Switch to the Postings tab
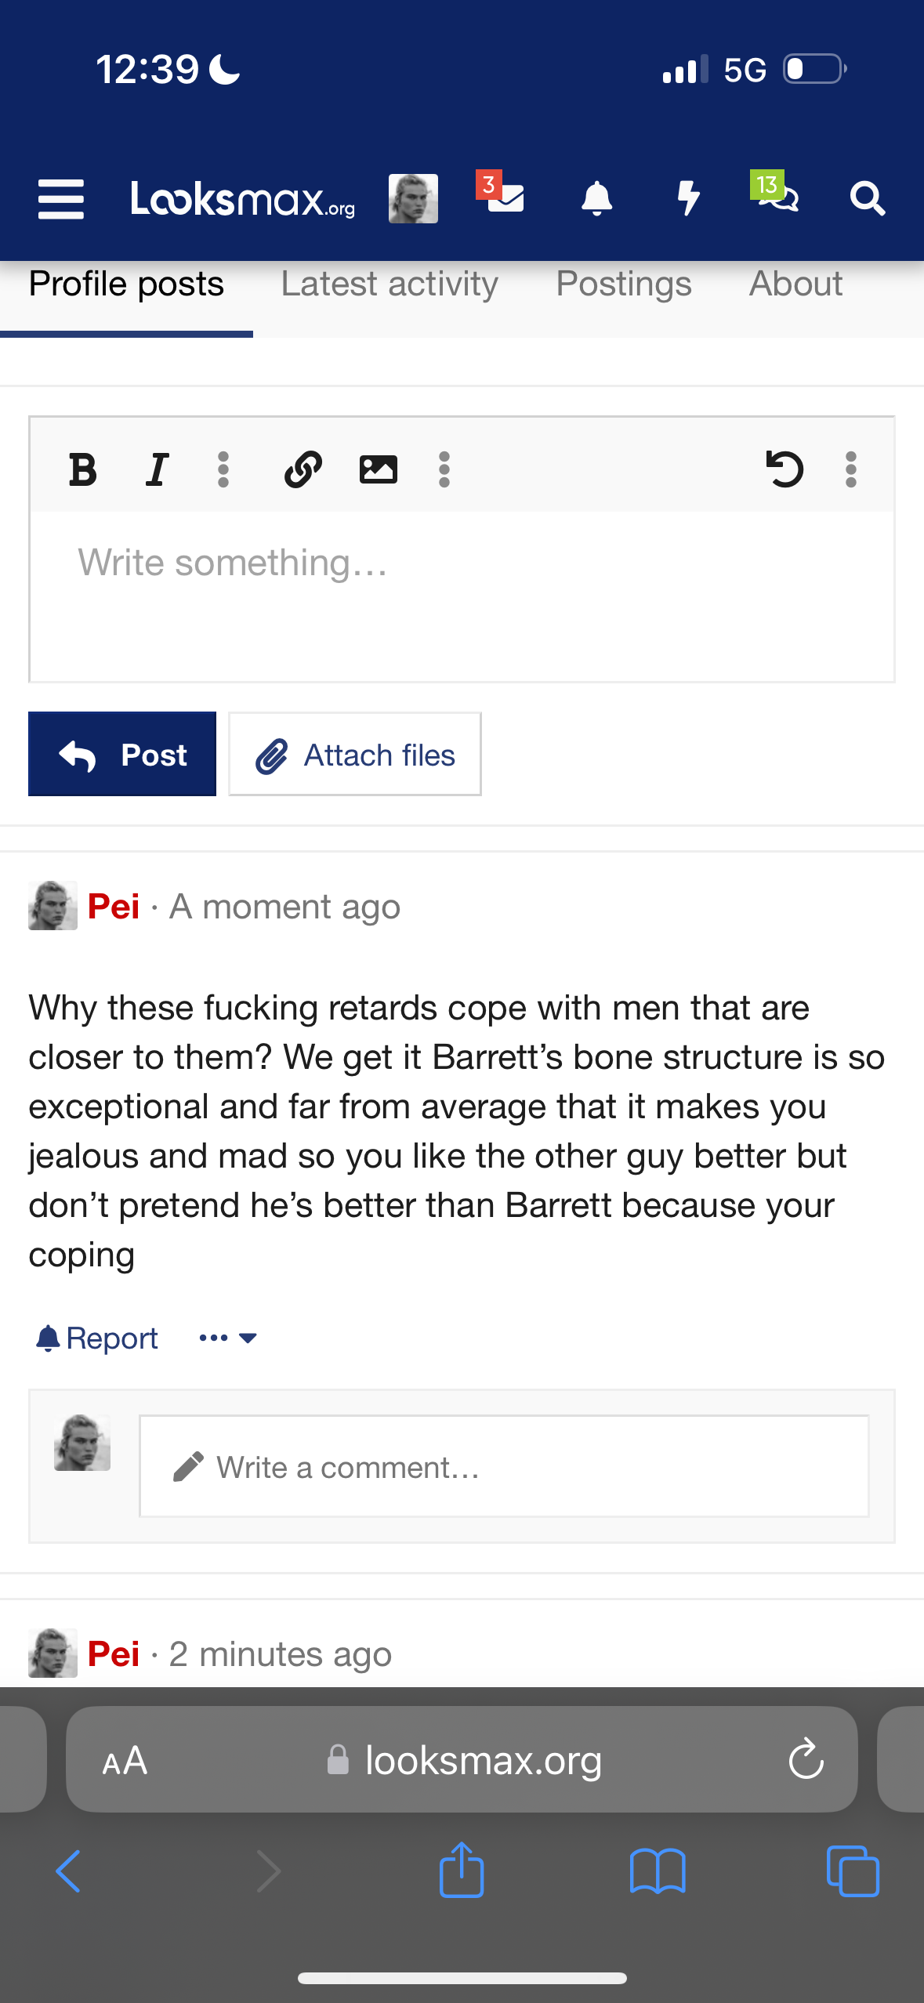The height and width of the screenshot is (2003, 924). tap(624, 284)
